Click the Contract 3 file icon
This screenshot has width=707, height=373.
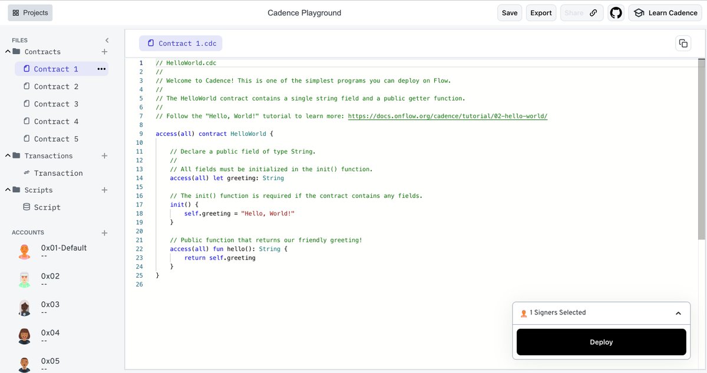[27, 104]
